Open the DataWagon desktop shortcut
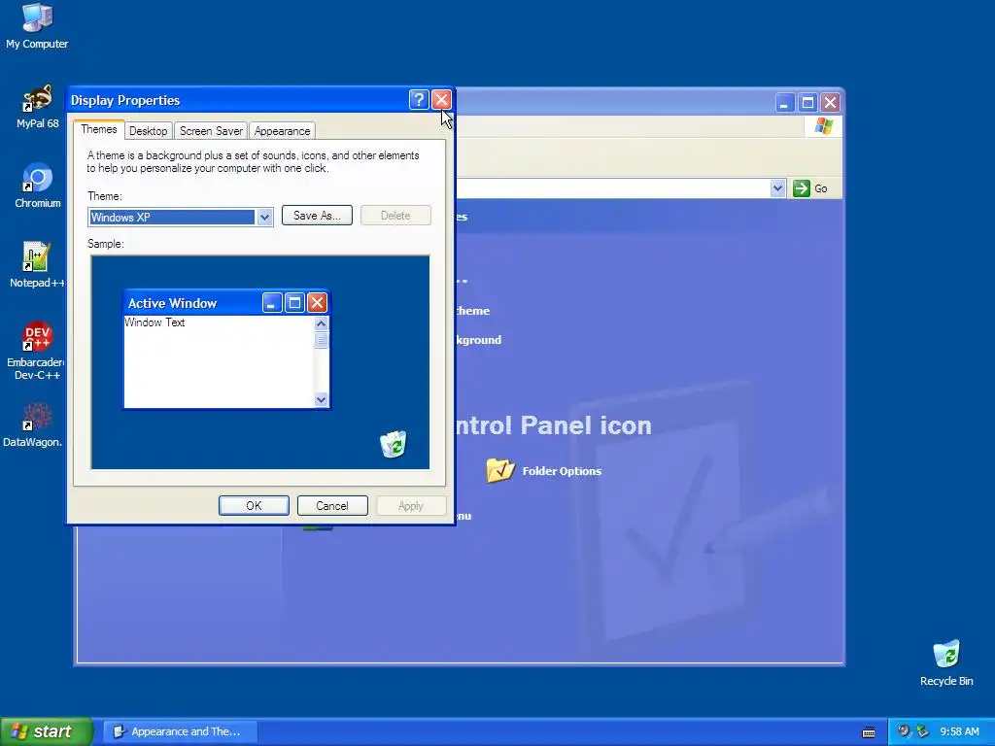This screenshot has height=746, width=995. (x=33, y=424)
